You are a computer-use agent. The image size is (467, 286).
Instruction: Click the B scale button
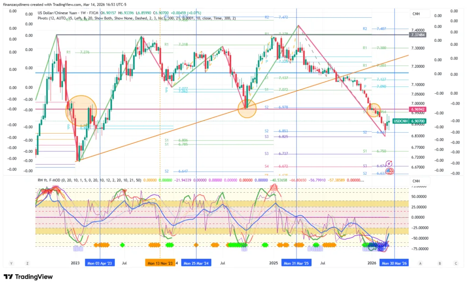tap(439, 263)
